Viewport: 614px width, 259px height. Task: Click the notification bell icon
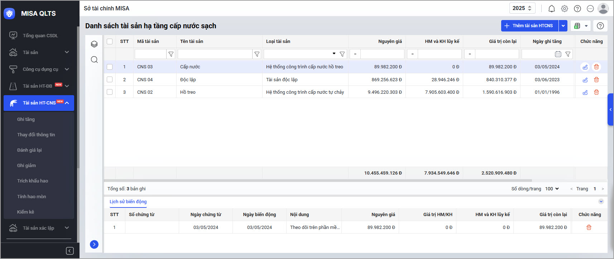[552, 9]
